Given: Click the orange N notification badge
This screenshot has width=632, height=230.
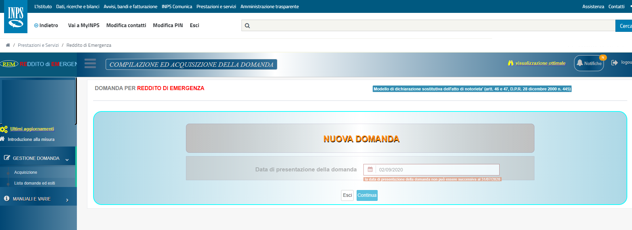Looking at the screenshot, I should (x=603, y=58).
